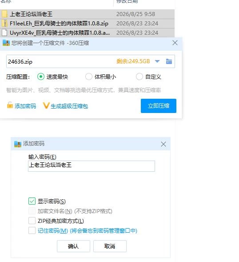Click the padlock icon next to 添加密码

[x=10, y=105]
